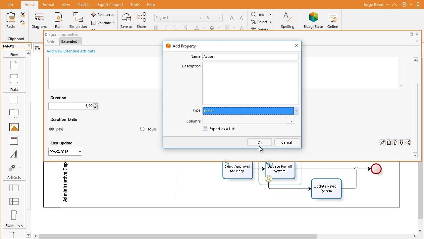Select the Image artifact in palette
424x239 pixels.
click(14, 127)
